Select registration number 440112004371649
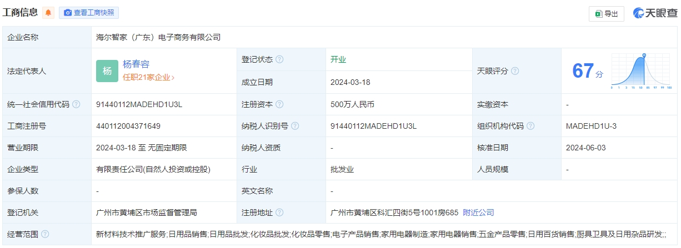Viewport: 681px width, 248px height. (128, 126)
